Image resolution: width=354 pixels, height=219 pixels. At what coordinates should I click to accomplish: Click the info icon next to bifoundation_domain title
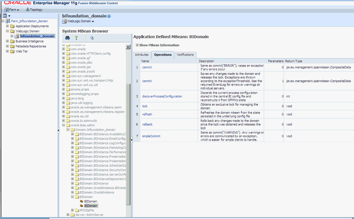tap(109, 16)
